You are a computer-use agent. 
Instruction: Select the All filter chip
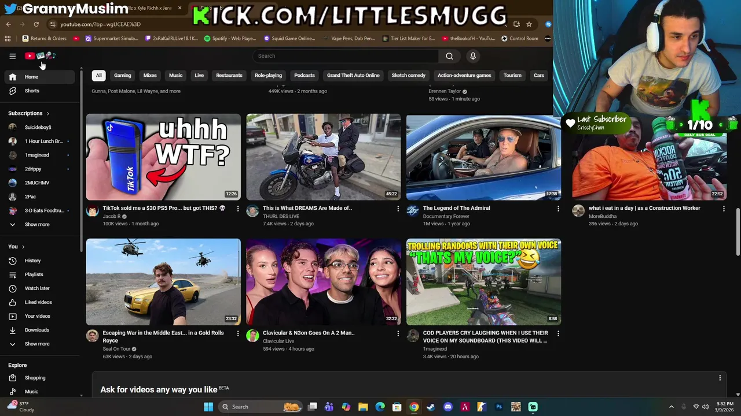pyautogui.click(x=99, y=76)
